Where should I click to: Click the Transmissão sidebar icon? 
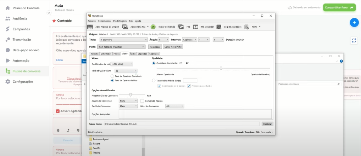[8, 40]
